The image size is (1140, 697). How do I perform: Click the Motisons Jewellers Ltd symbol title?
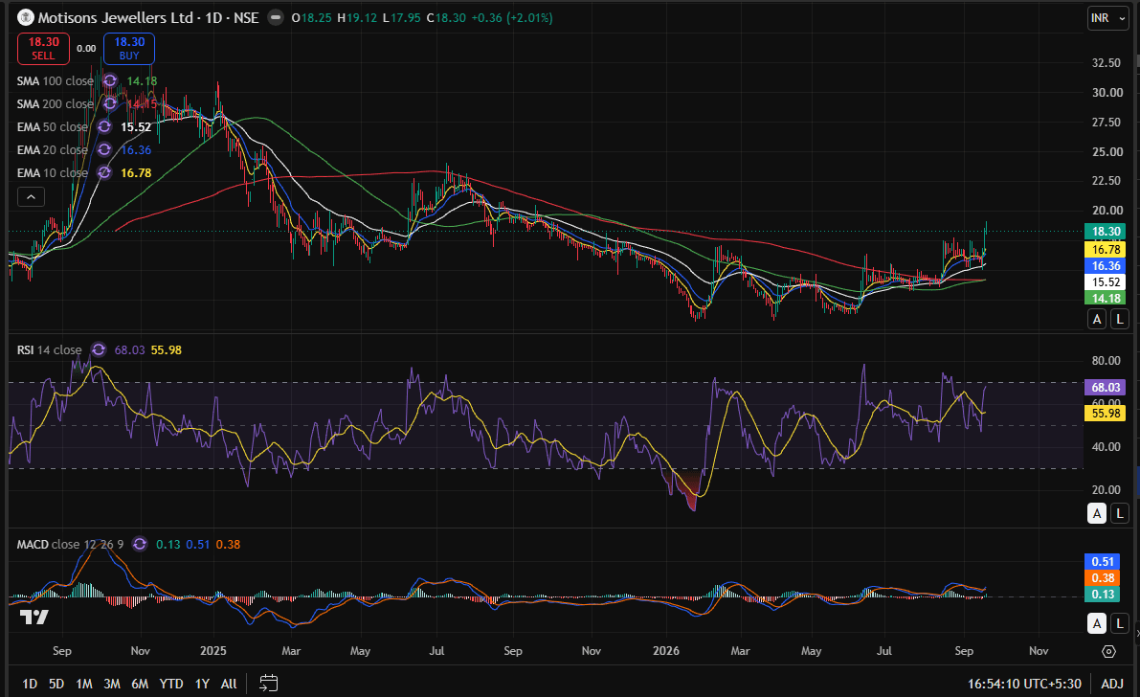[116, 17]
